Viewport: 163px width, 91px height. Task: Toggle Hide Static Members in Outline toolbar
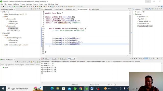pyautogui.click(x=152, y=9)
